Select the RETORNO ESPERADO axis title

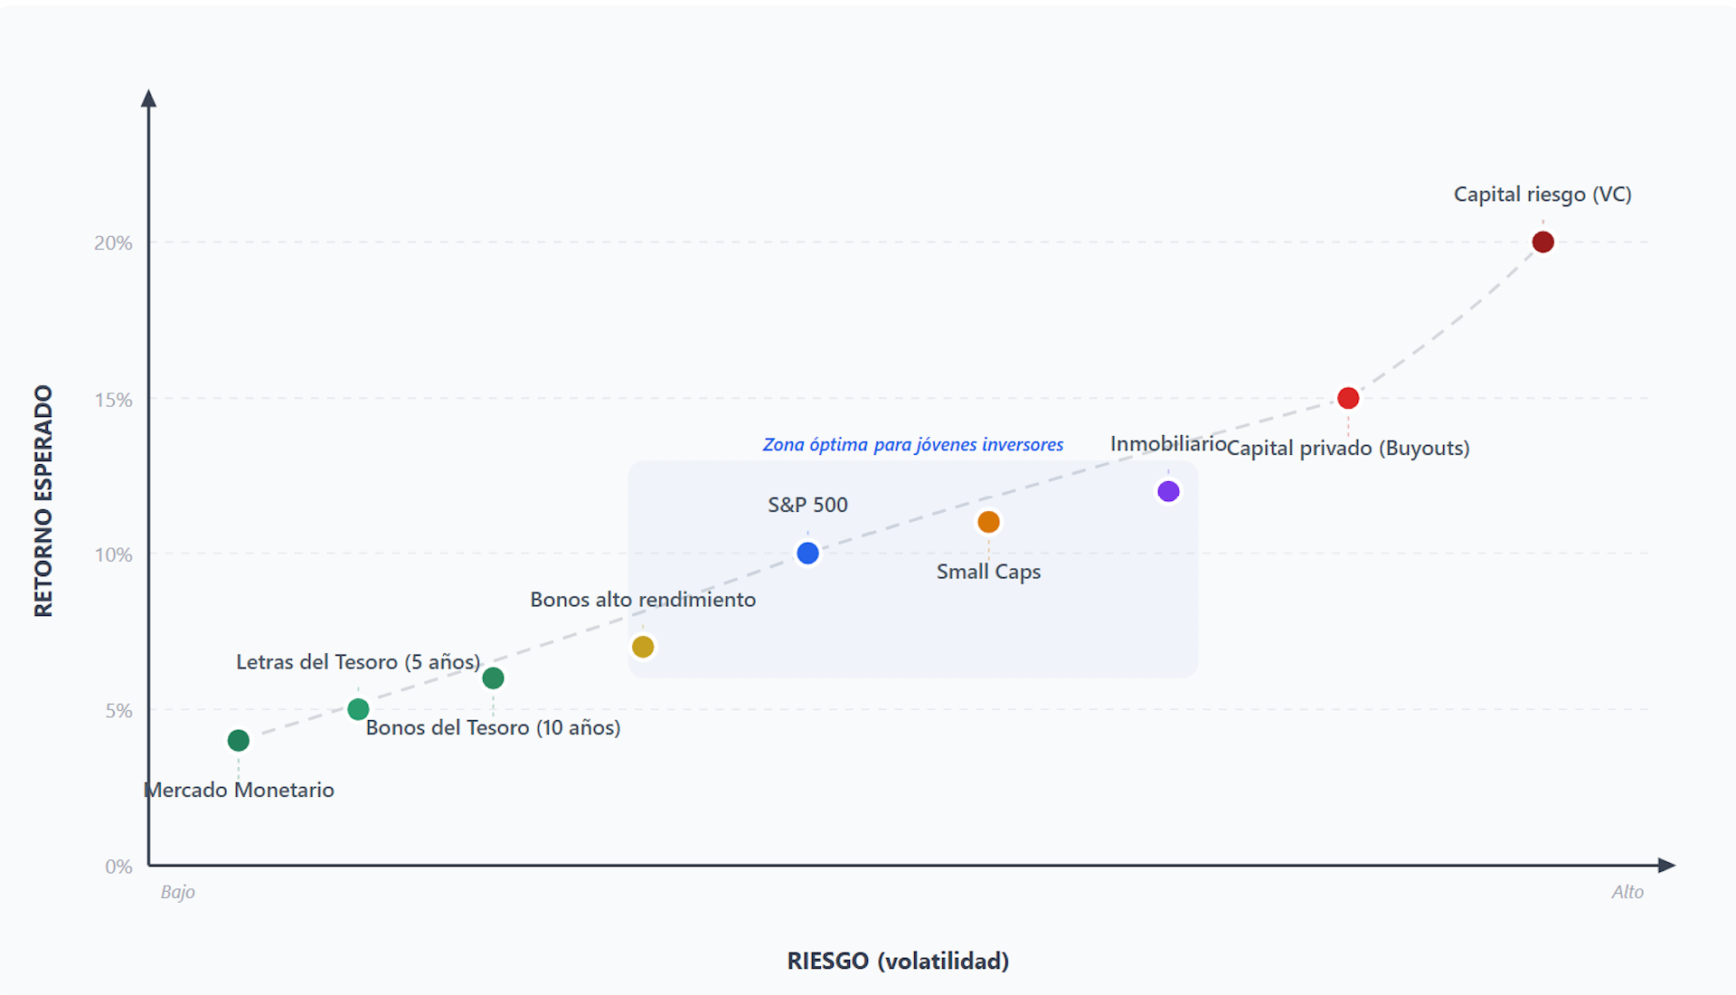tap(43, 501)
